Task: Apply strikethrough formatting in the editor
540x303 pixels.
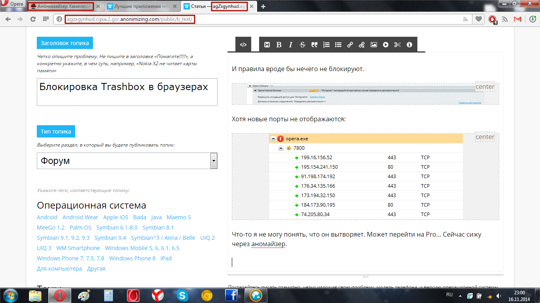Action: pos(303,45)
